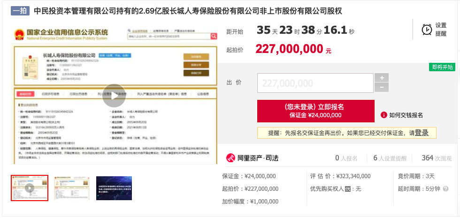This screenshot has width=460, height=218.
Task: Click the 阿里资产·司法 logo
Action: (x=253, y=158)
